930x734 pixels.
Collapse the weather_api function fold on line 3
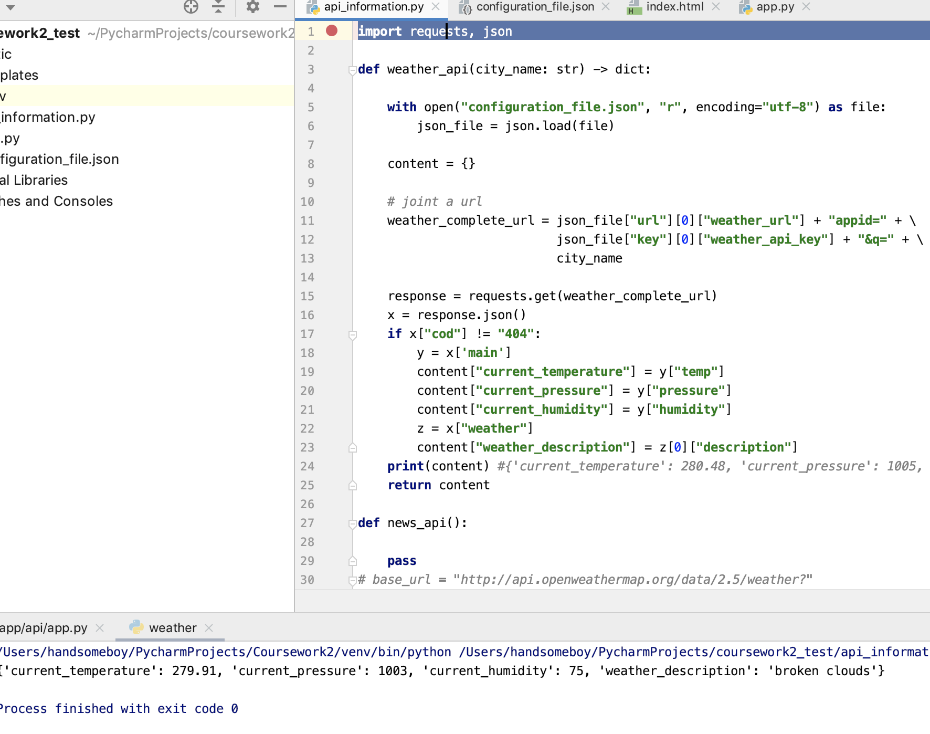[x=353, y=70]
